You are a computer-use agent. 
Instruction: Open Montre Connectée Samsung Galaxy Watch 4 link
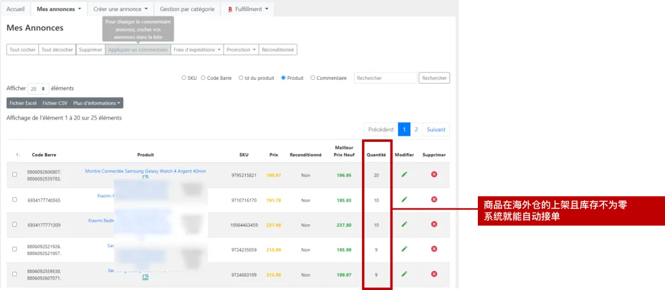[x=145, y=171]
